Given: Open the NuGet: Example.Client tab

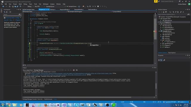Looking at the screenshot, I should tap(29, 10).
